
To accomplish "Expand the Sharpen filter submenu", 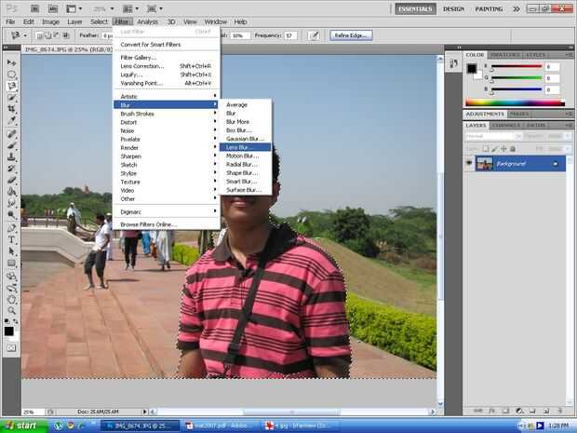I will [166, 156].
